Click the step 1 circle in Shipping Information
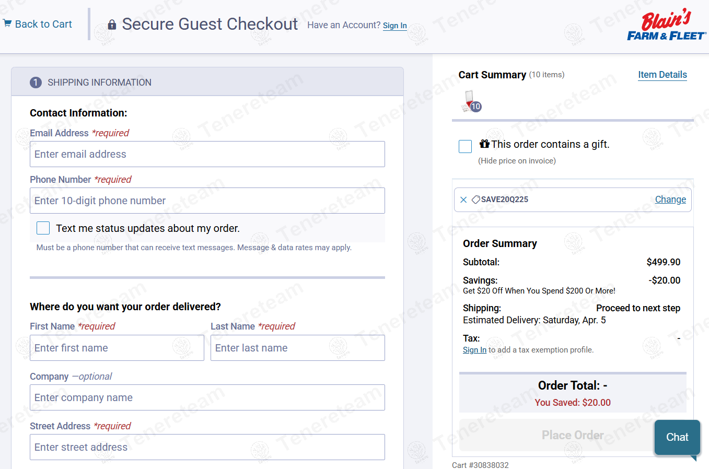The width and height of the screenshot is (709, 469). [x=36, y=83]
